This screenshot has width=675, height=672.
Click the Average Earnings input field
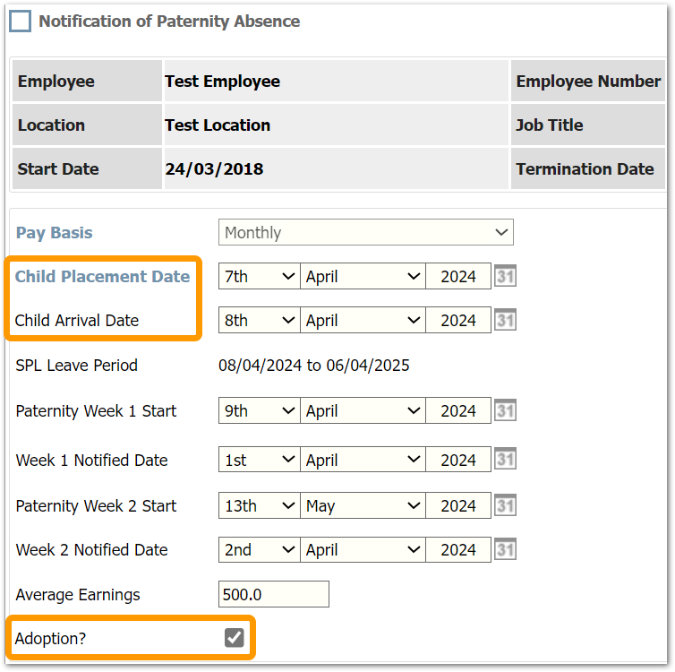pyautogui.click(x=273, y=595)
